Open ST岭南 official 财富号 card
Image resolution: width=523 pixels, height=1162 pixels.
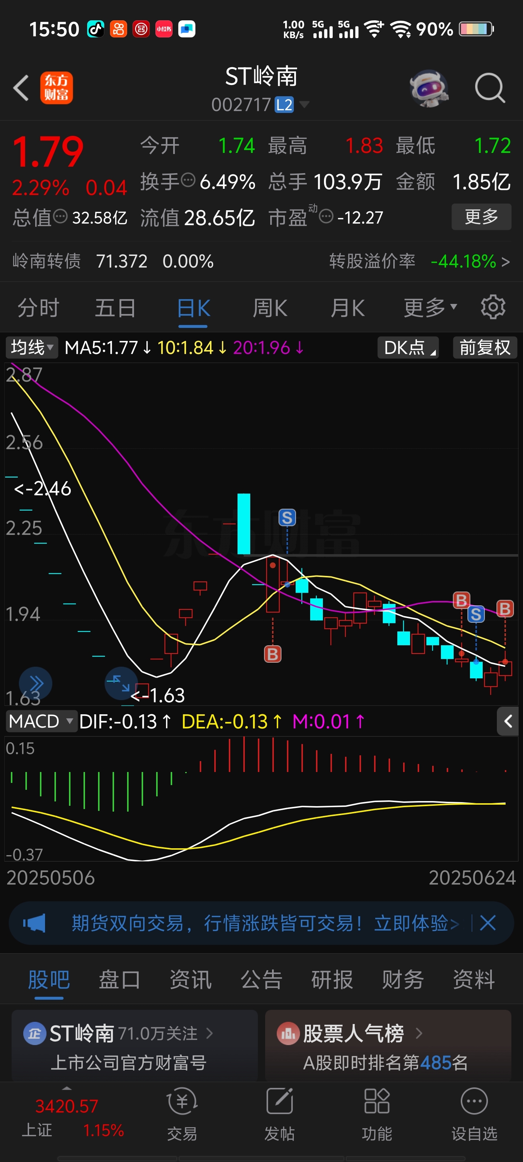pyautogui.click(x=134, y=1046)
